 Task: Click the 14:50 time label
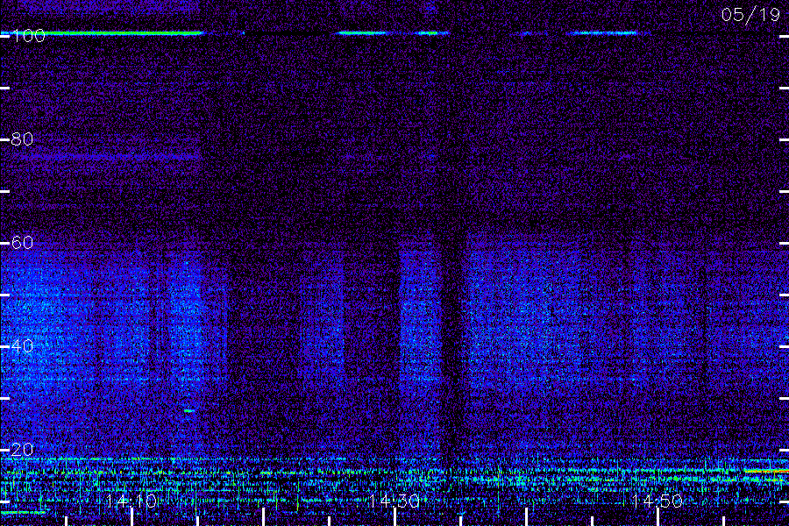point(657,501)
